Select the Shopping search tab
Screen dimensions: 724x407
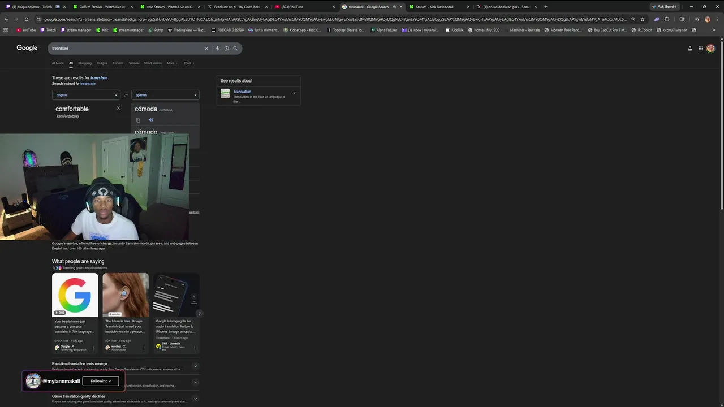[x=85, y=63]
